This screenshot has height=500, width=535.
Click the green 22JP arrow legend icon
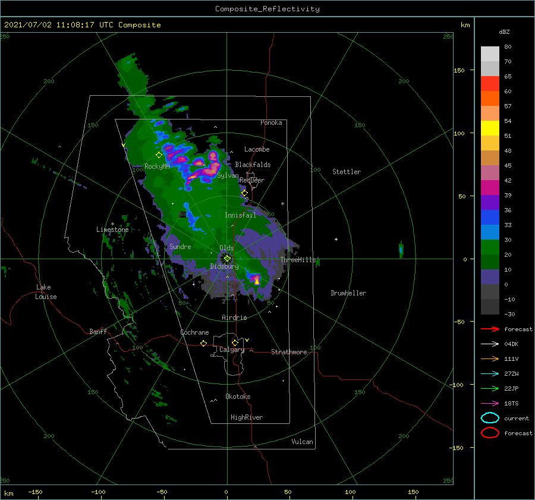point(490,388)
